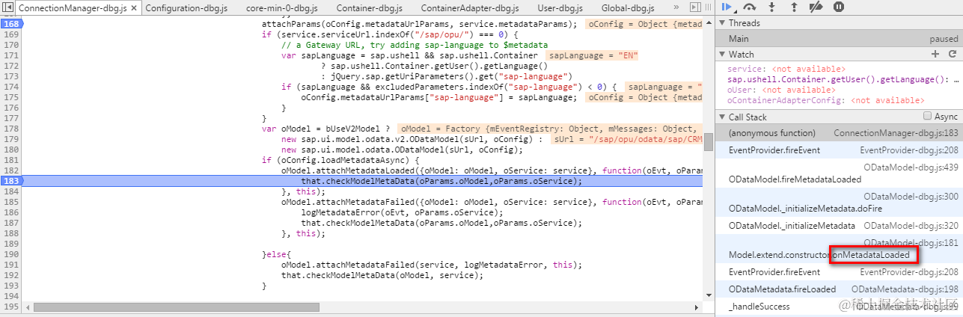Image resolution: width=963 pixels, height=317 pixels.
Task: Open the Container-dbg.js tab
Action: [x=370, y=8]
